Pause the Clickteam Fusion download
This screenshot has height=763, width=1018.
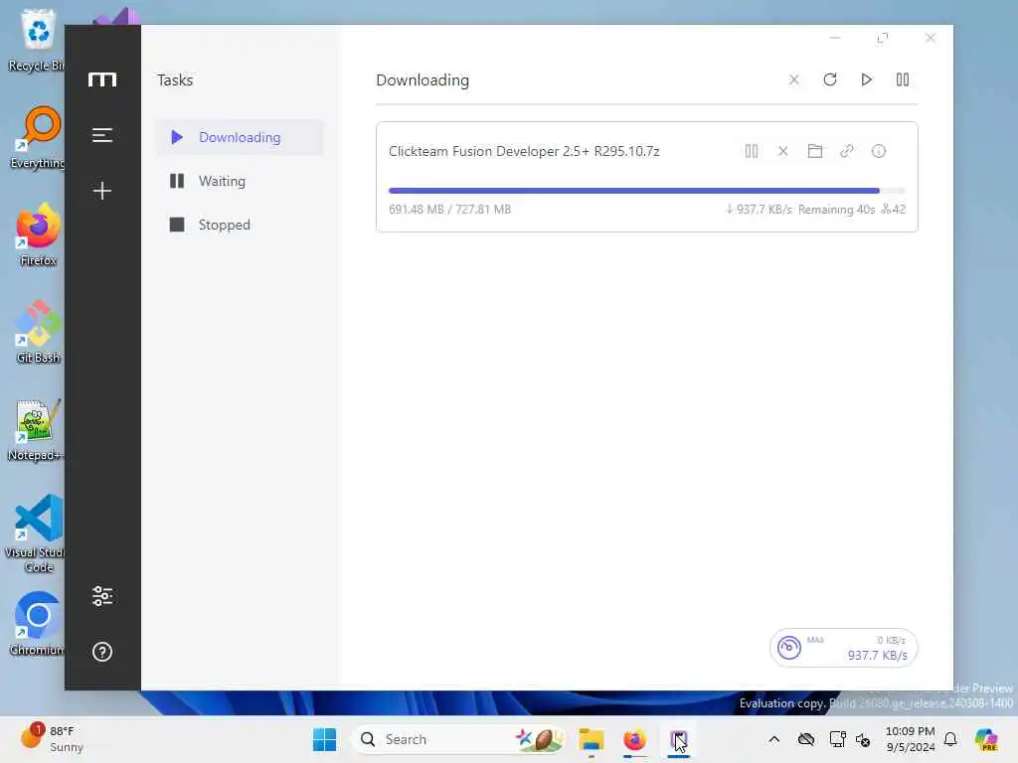752,151
